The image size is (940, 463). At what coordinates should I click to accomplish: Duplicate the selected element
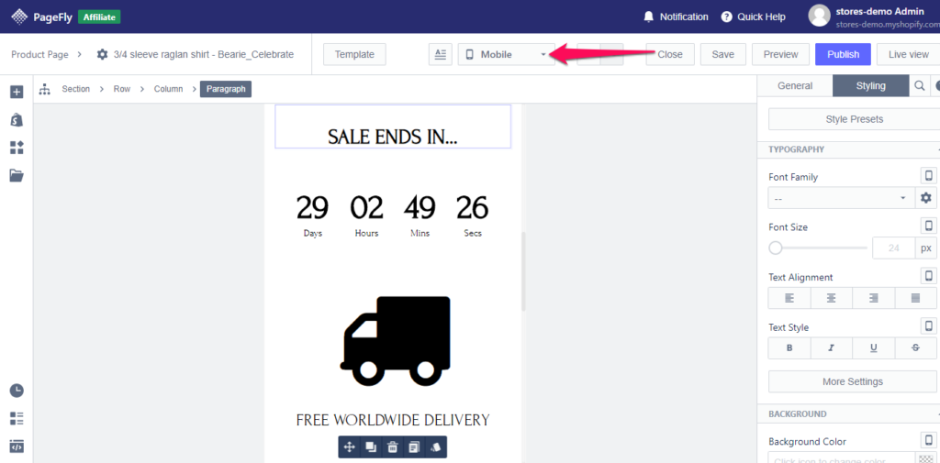371,447
